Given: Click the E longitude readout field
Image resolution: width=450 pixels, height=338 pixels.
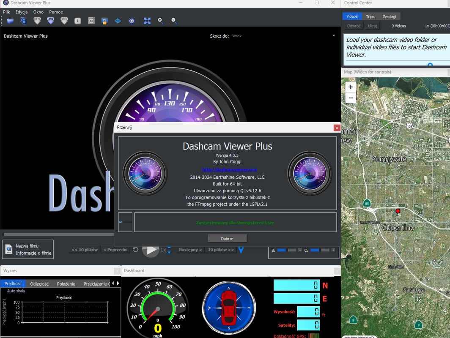Looking at the screenshot, I should coord(297,298).
